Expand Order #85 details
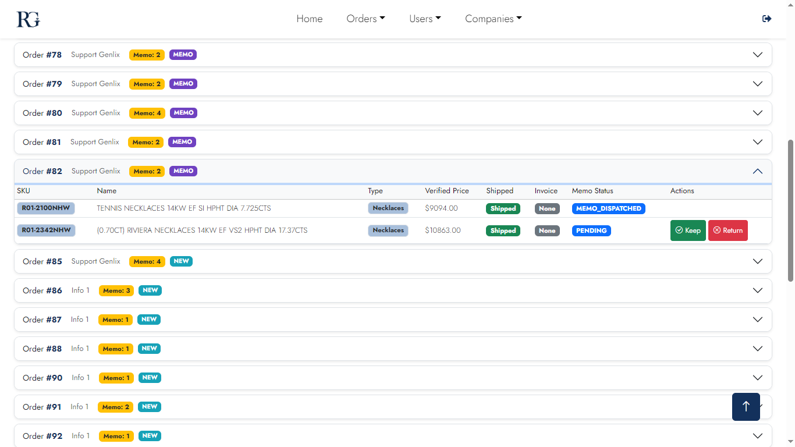Image resolution: width=795 pixels, height=447 pixels. coord(757,261)
